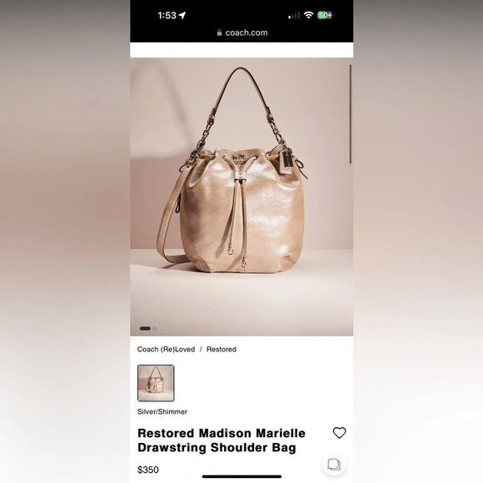Select the Silver/Shimmer color thumbnail

point(156,383)
